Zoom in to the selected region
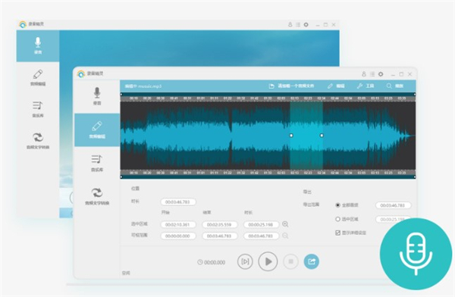 pyautogui.click(x=285, y=224)
